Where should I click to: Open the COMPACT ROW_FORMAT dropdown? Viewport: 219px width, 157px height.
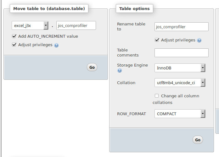click(x=180, y=114)
